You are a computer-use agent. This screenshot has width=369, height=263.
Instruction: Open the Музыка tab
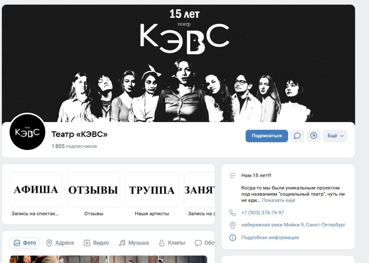click(134, 243)
